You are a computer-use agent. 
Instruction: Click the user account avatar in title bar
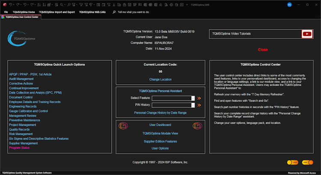289,5
